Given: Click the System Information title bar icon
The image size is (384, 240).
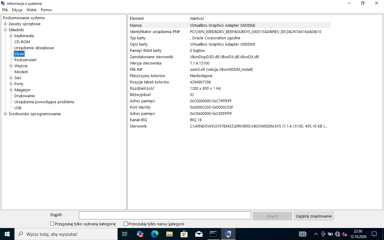Looking at the screenshot, I should pyautogui.click(x=3, y=3).
